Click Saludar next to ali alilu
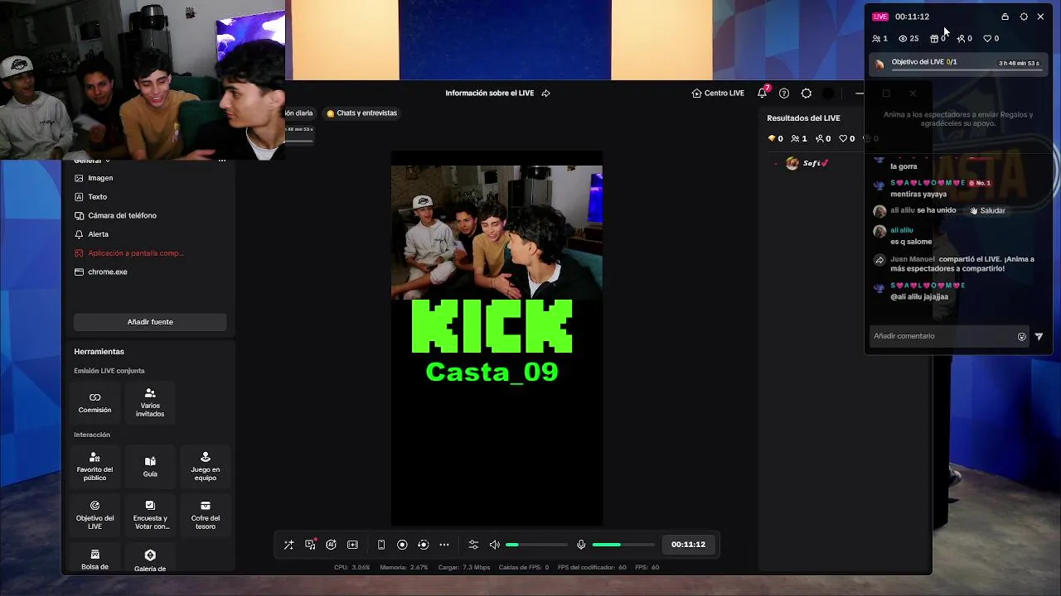Screen dimensions: 1061x596 pyautogui.click(x=987, y=211)
